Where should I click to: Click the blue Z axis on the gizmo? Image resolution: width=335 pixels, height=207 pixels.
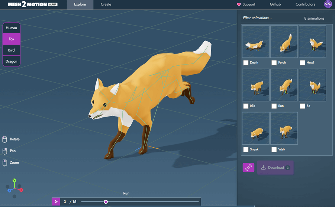[x=9, y=191]
